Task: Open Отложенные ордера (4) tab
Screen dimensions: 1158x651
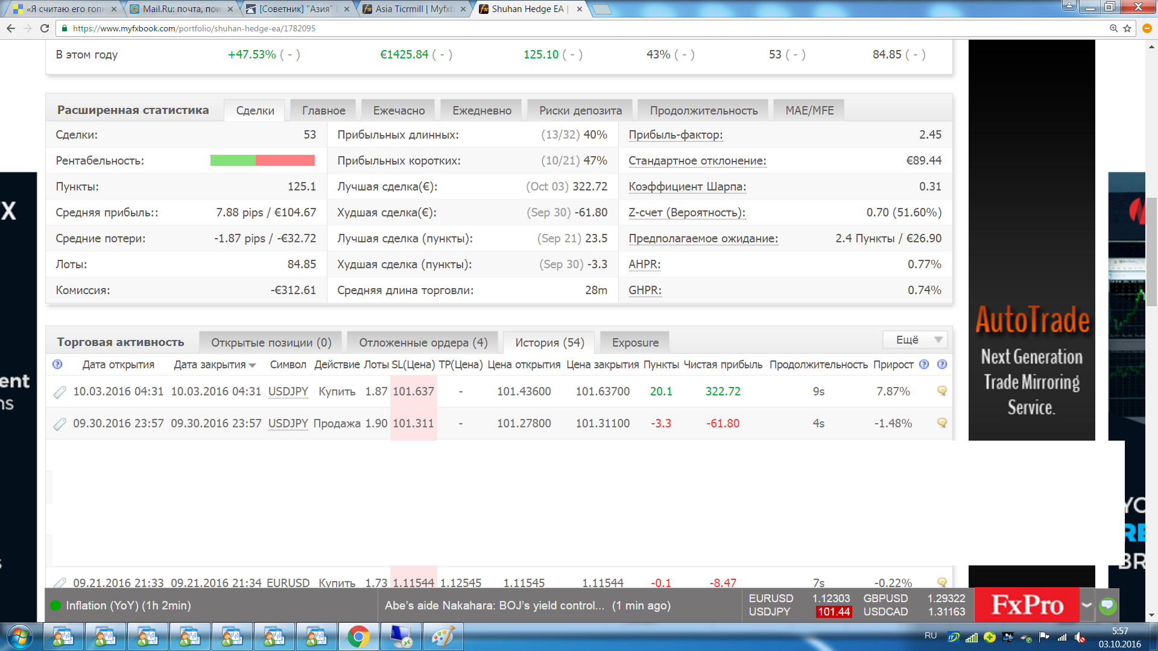Action: pyautogui.click(x=423, y=342)
